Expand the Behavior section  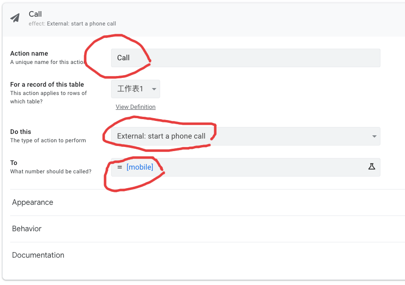27,229
